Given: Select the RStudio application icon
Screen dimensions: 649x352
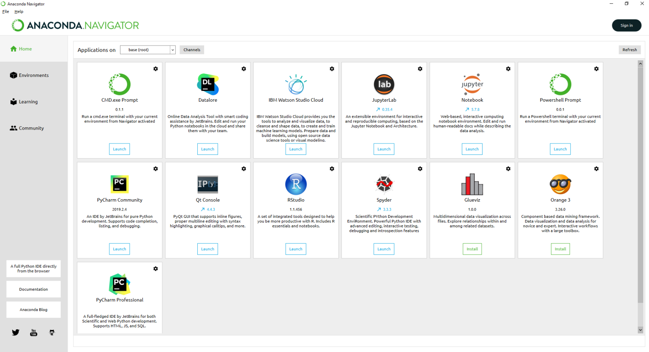Looking at the screenshot, I should 295,184.
